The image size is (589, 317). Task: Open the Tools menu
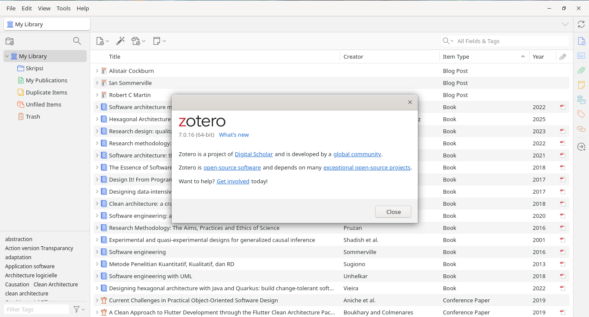tap(63, 8)
